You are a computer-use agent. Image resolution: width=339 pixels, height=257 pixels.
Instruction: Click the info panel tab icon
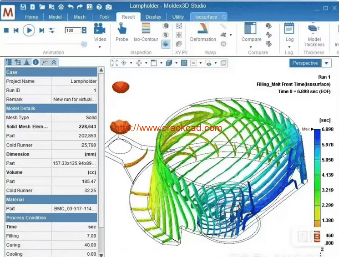click(35, 62)
